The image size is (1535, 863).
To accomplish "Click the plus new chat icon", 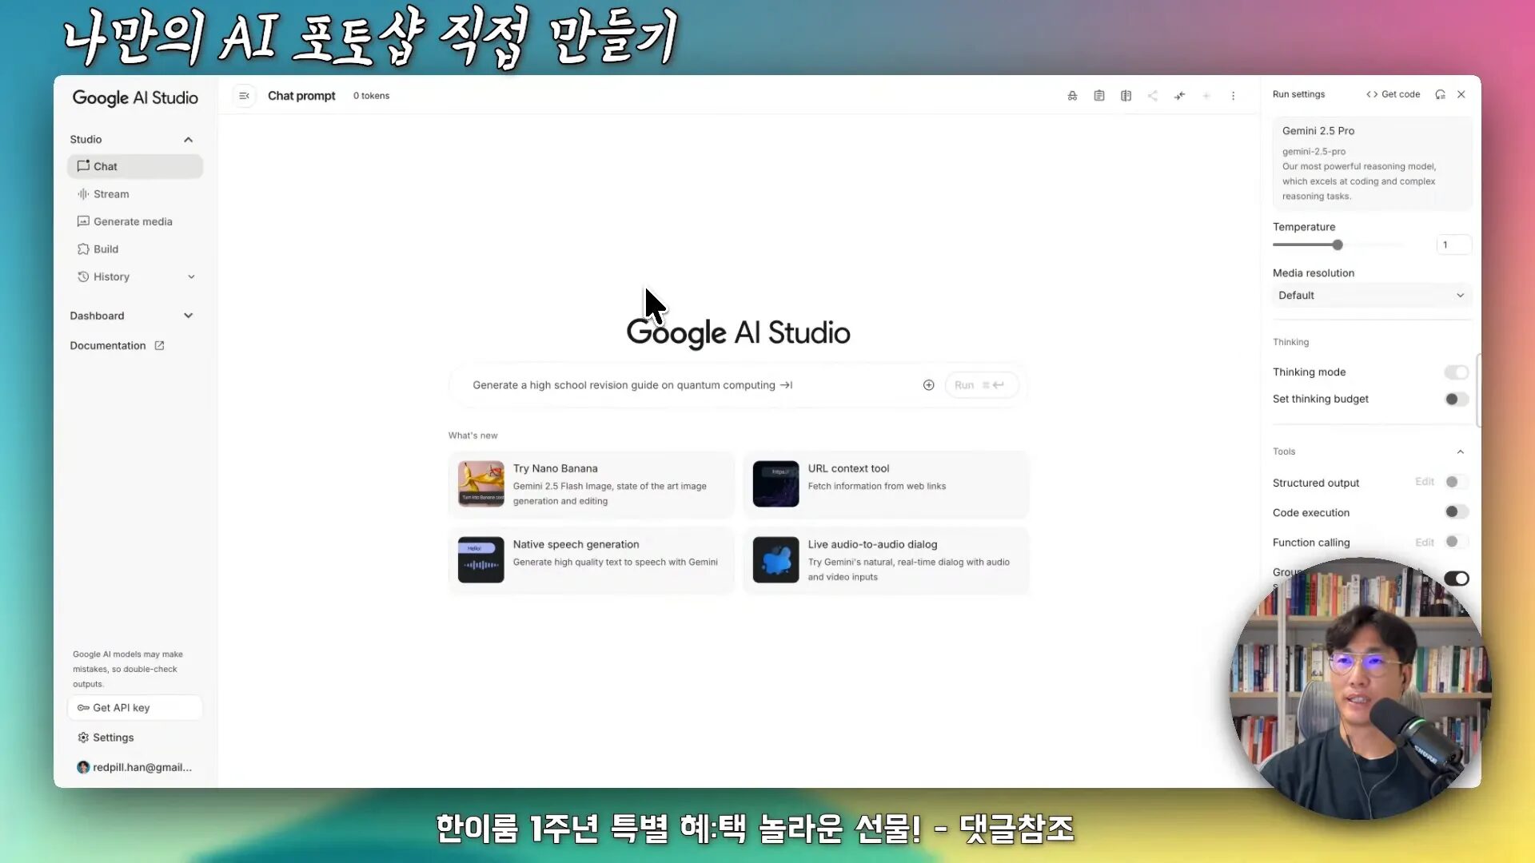I will (x=1206, y=96).
